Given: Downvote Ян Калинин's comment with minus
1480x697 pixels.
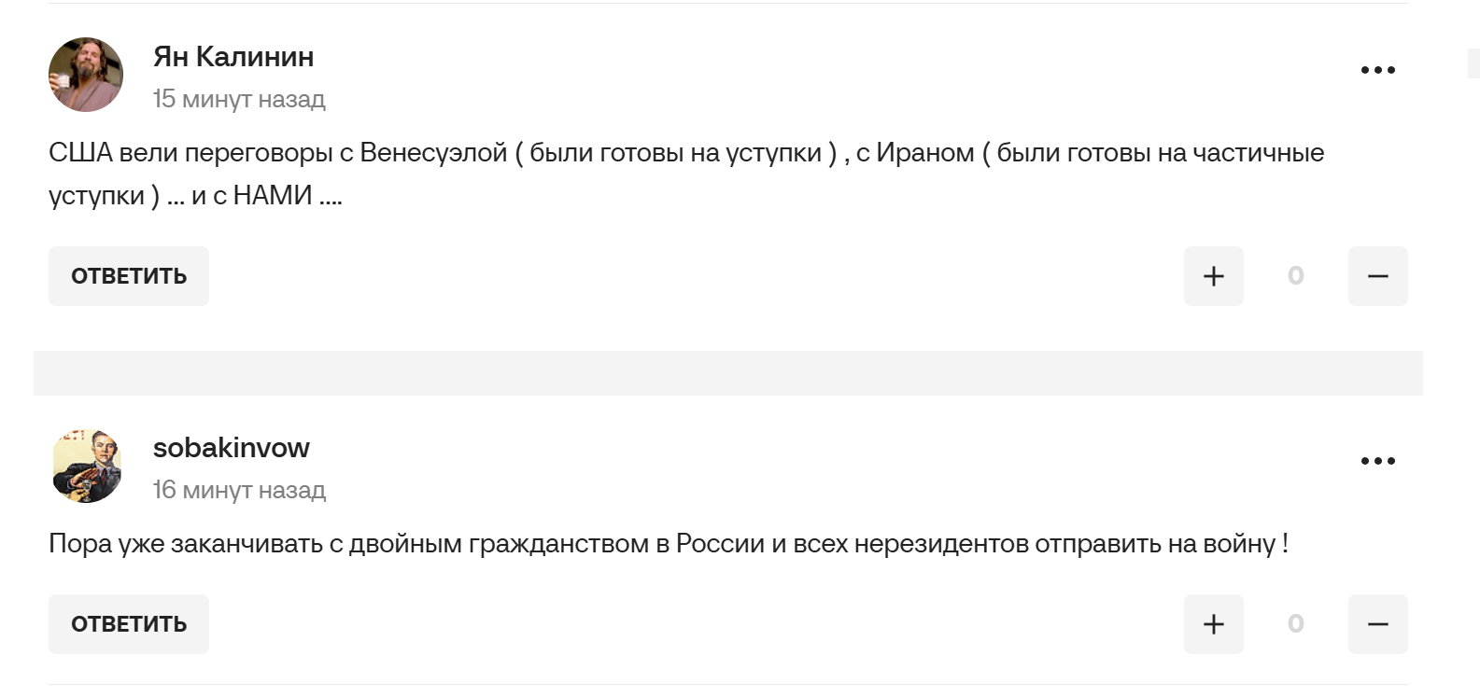Looking at the screenshot, I should [x=1377, y=276].
